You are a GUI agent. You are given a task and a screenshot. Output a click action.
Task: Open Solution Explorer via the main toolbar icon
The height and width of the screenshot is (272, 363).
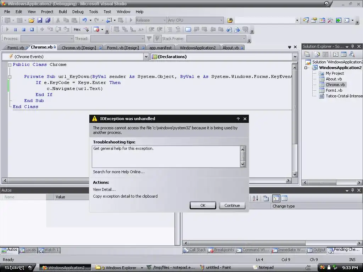click(306, 20)
